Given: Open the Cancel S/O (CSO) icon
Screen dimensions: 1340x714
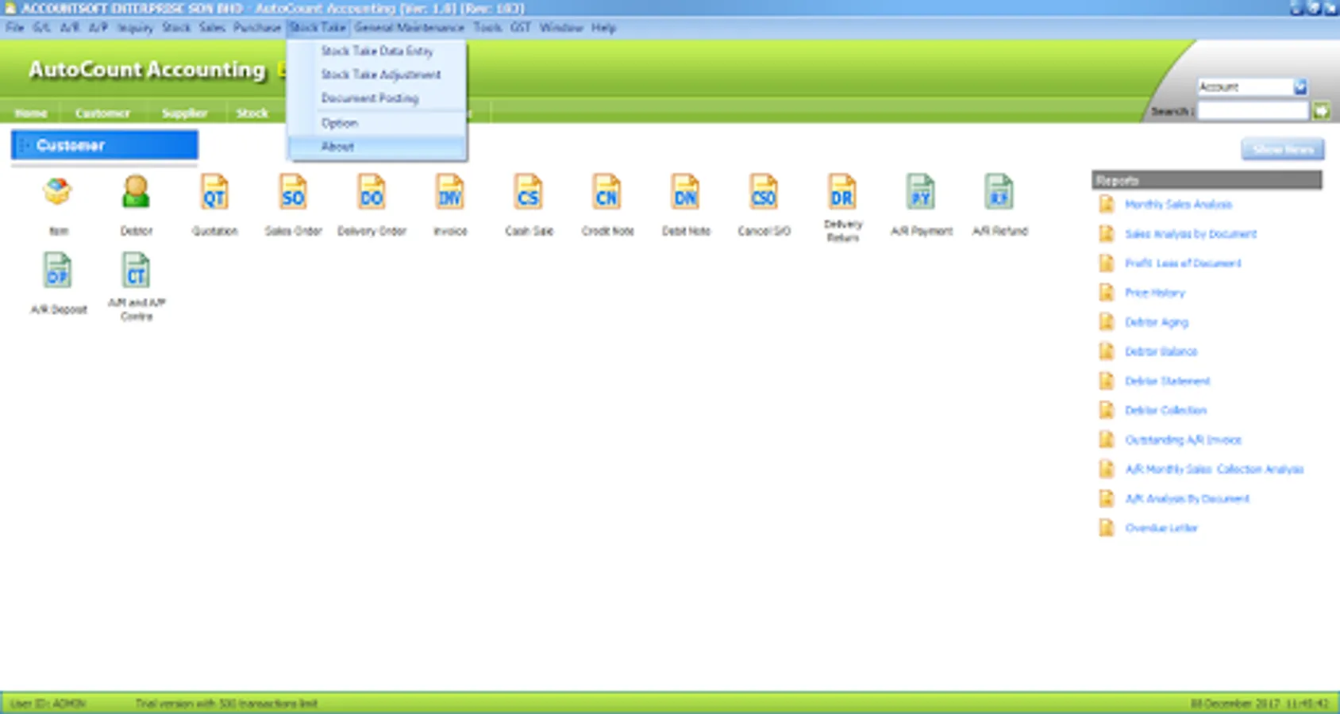Looking at the screenshot, I should pyautogui.click(x=764, y=192).
